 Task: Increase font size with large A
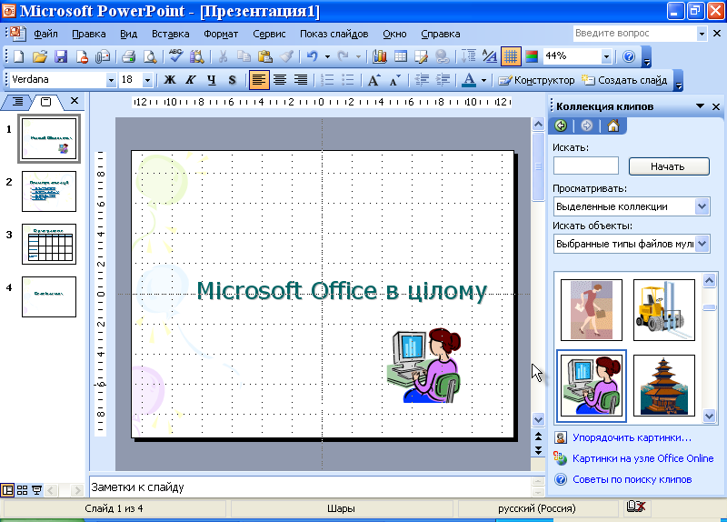pos(373,80)
